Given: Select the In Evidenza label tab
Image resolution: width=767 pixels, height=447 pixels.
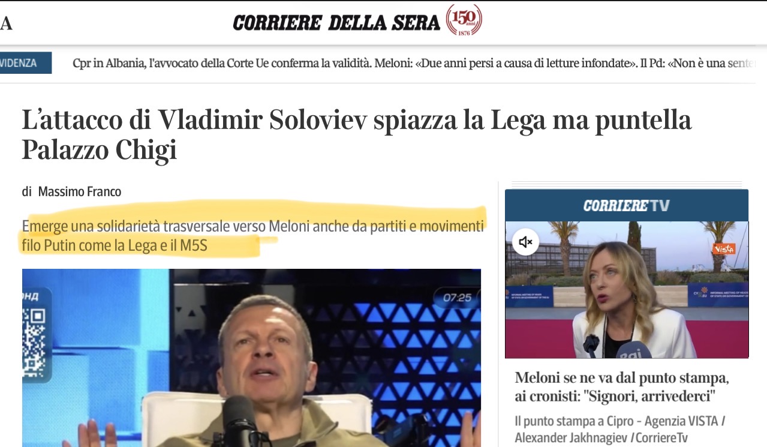Looking at the screenshot, I should (x=25, y=63).
